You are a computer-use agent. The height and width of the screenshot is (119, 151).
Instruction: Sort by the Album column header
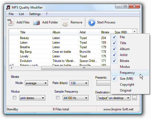tap(64, 32)
